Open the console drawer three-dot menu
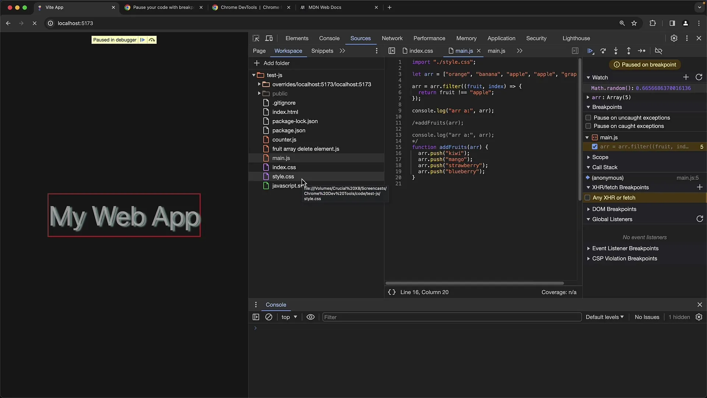Image resolution: width=707 pixels, height=398 pixels. click(x=256, y=305)
